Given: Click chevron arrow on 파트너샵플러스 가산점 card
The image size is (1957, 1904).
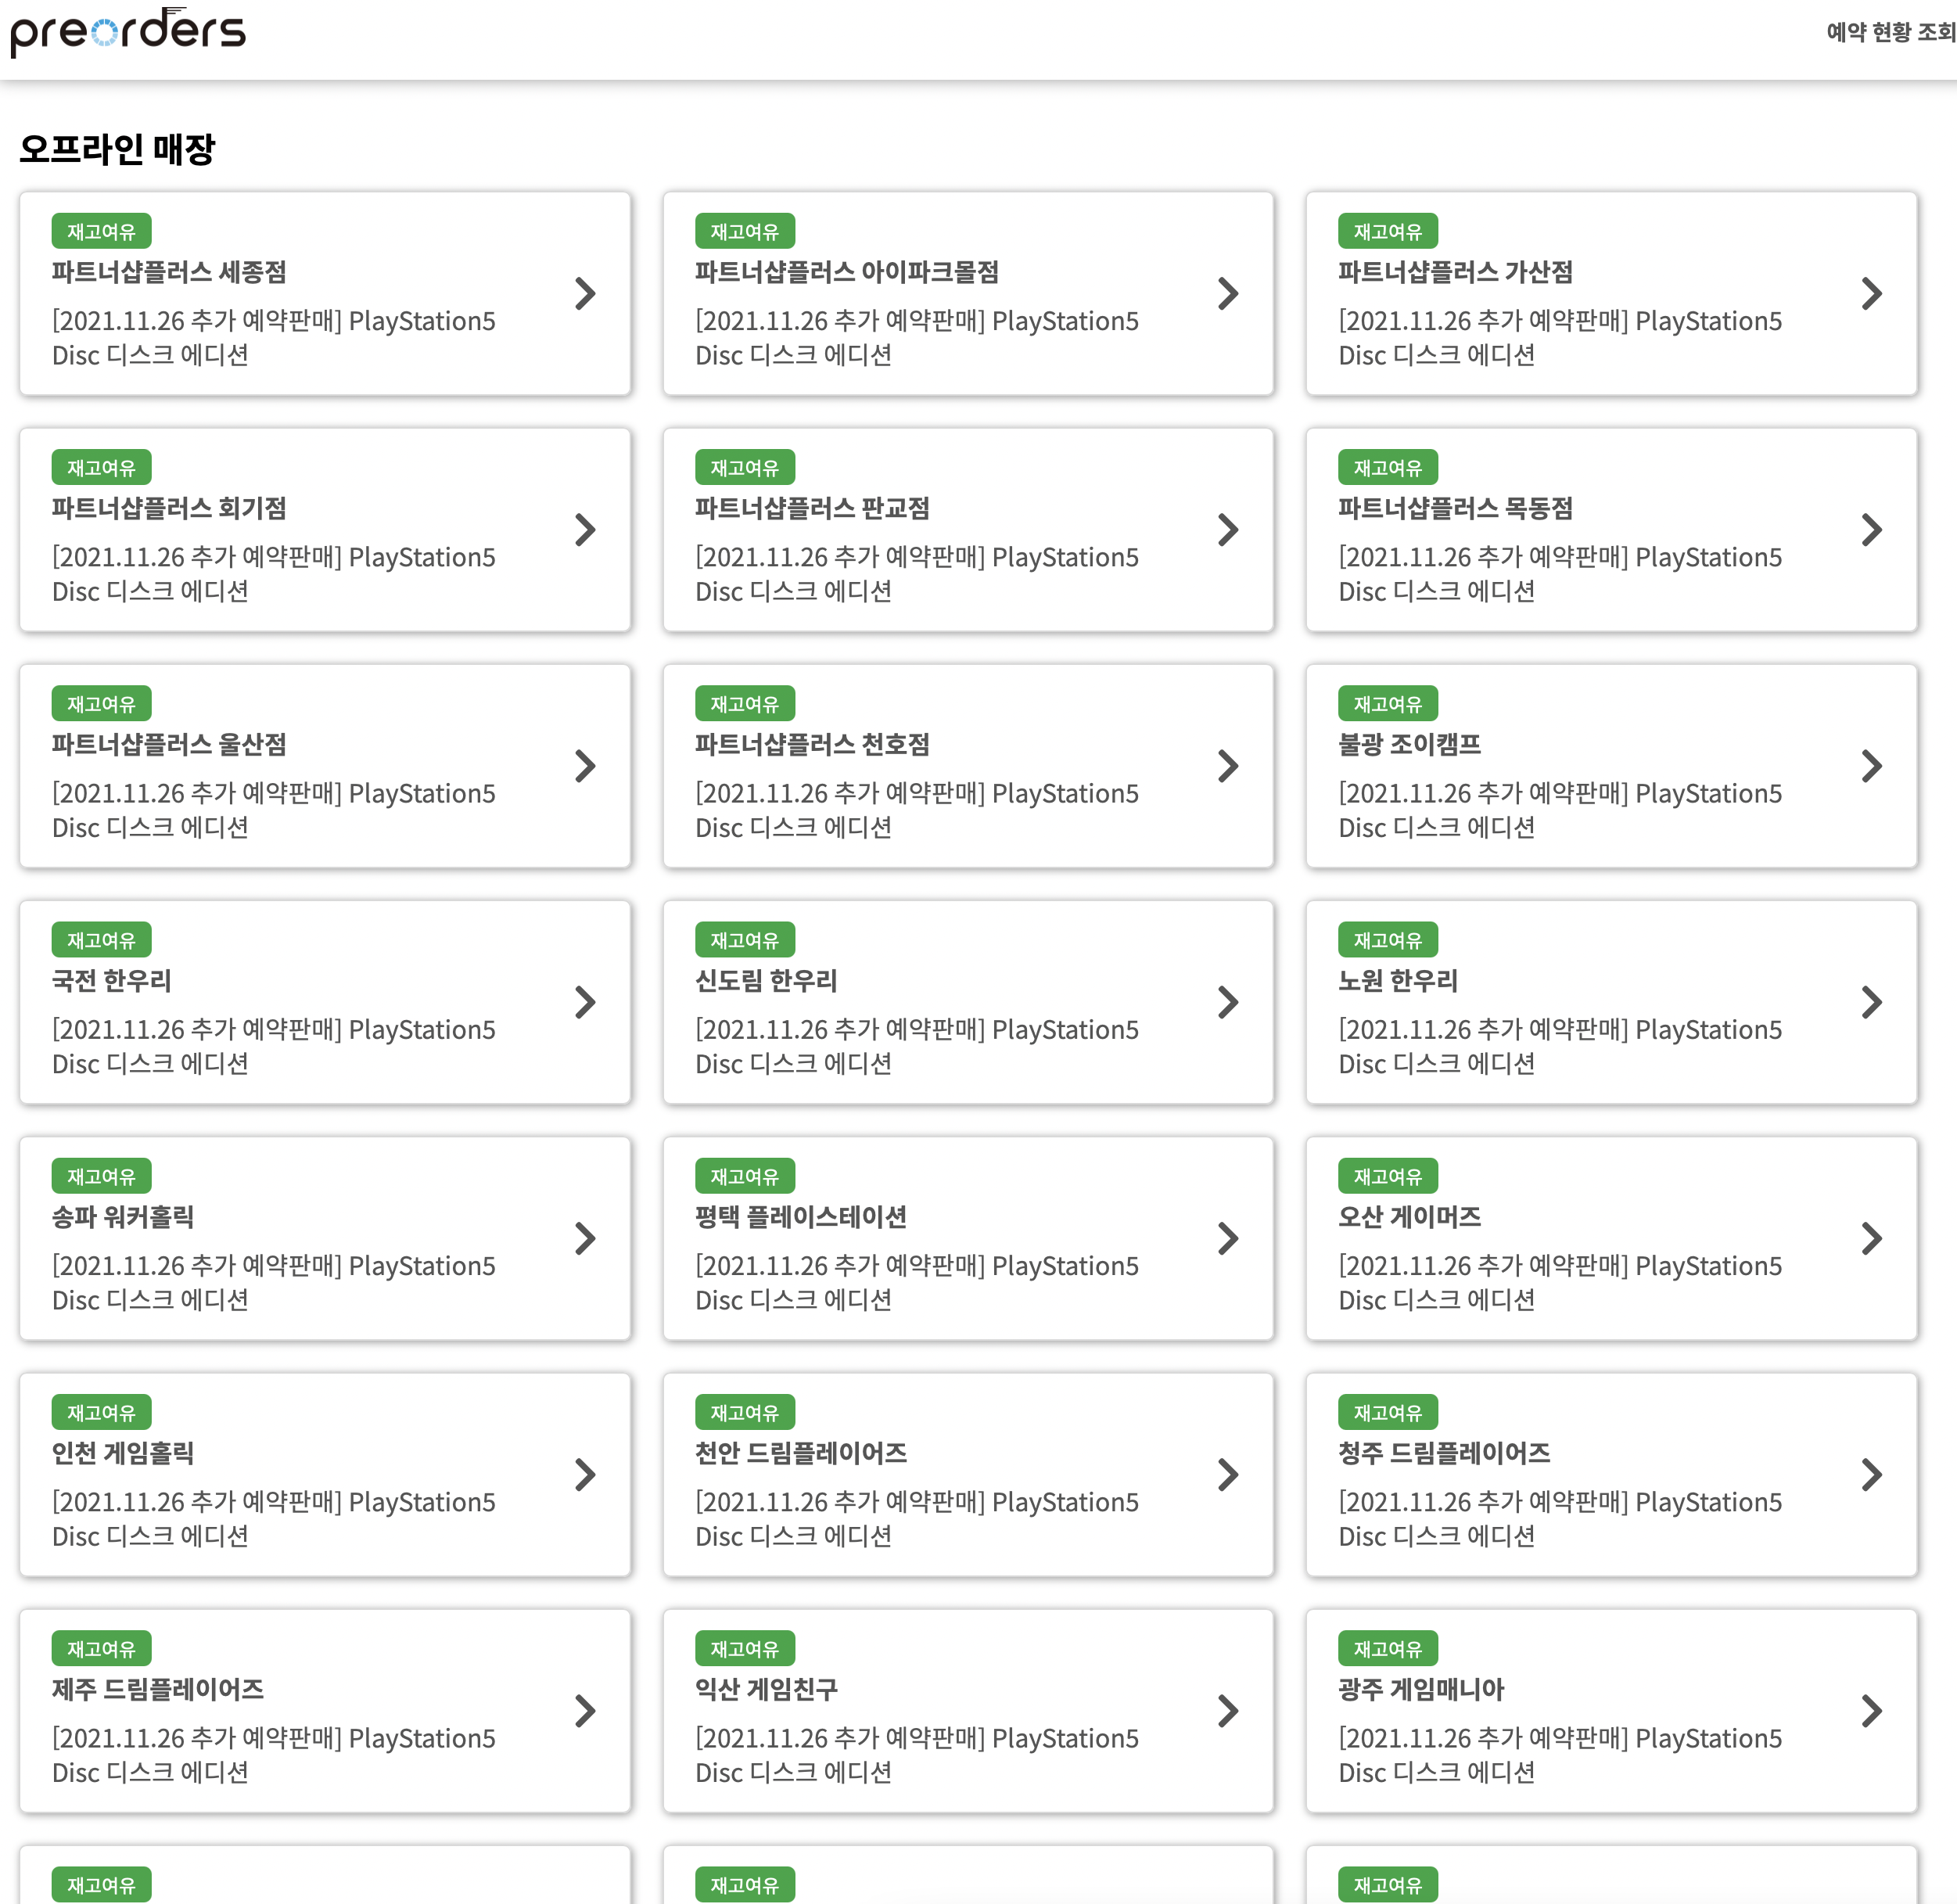Looking at the screenshot, I should [x=1871, y=293].
